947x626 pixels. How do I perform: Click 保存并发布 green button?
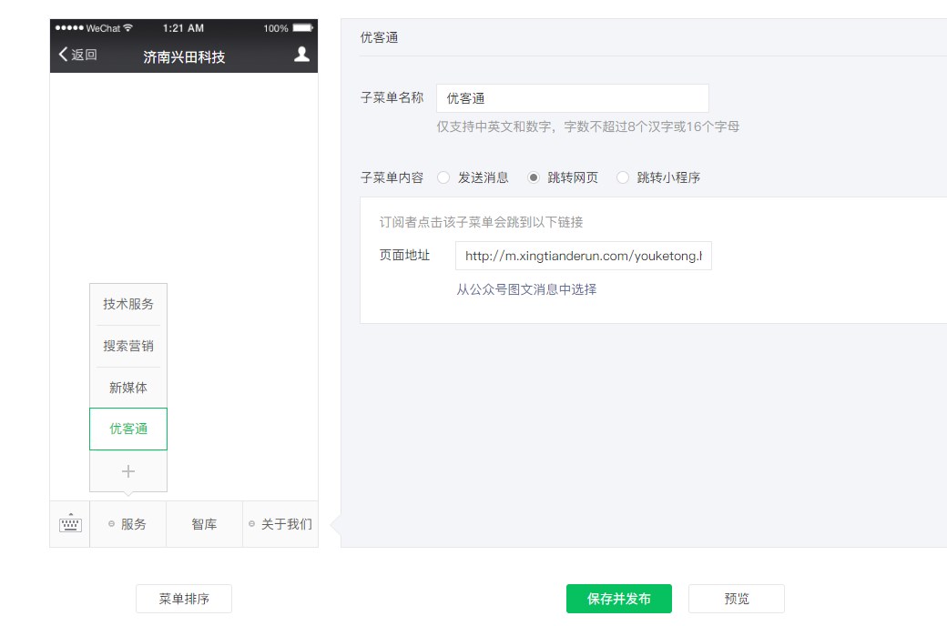click(618, 599)
